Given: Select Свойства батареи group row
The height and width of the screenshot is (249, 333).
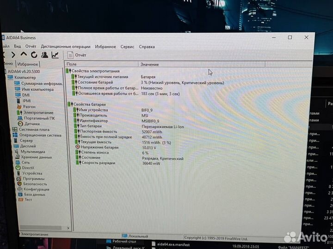Looking at the screenshot, I should point(86,104).
